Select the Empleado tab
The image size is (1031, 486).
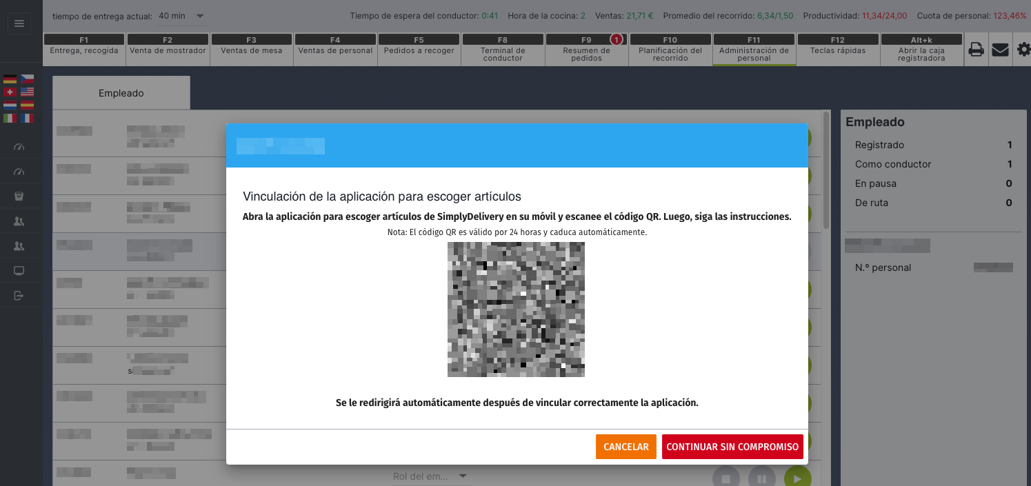(x=121, y=93)
